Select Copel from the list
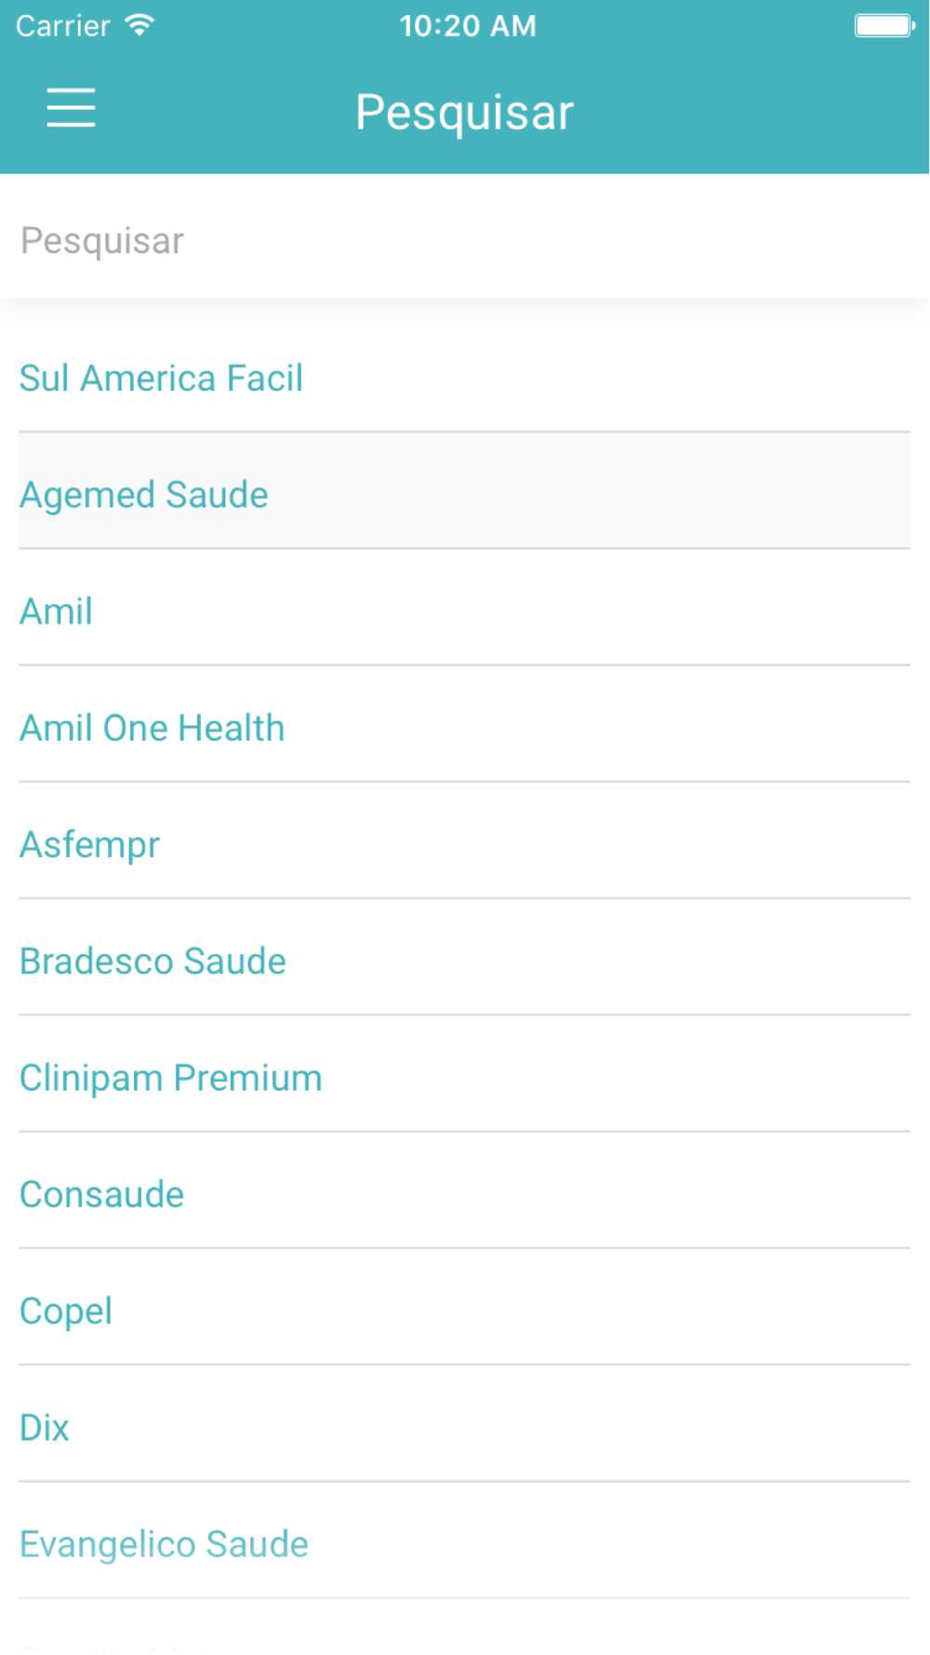 (x=465, y=1308)
